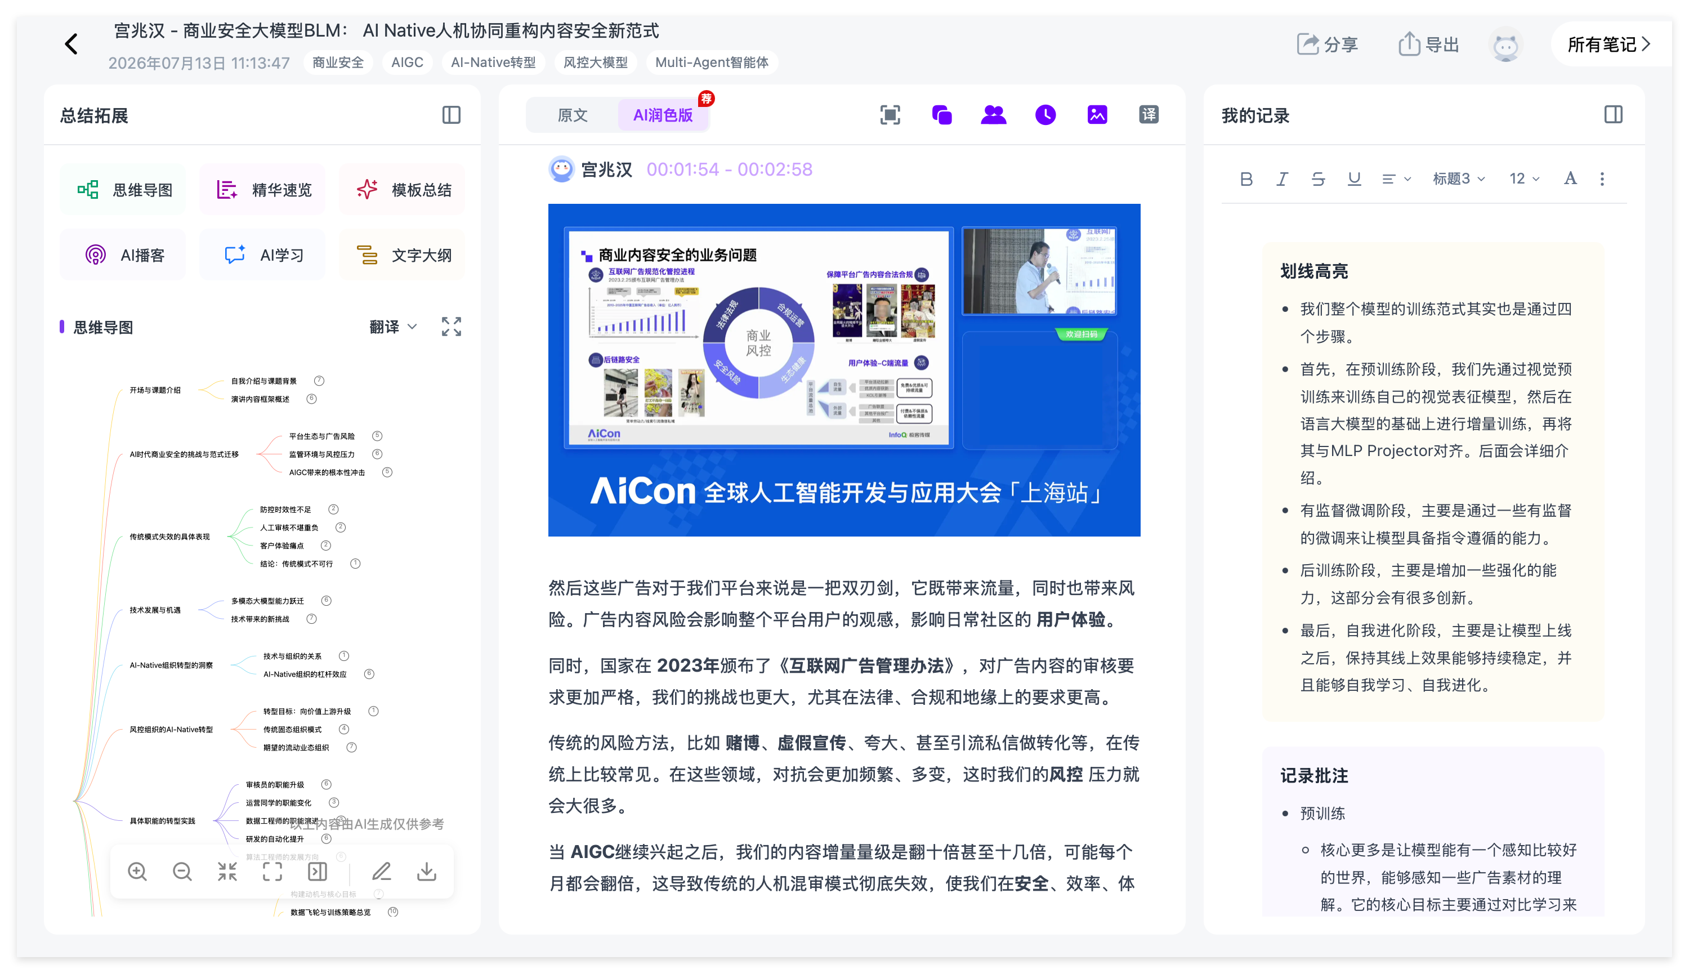Click timestamp 00:01:54 - 00:02:58
The image size is (1689, 974).
(x=730, y=169)
